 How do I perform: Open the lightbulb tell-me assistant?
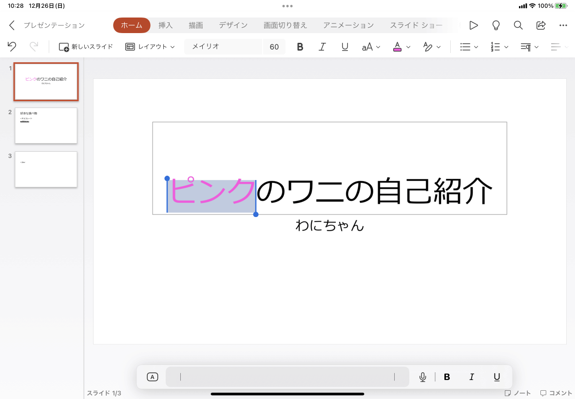point(496,25)
